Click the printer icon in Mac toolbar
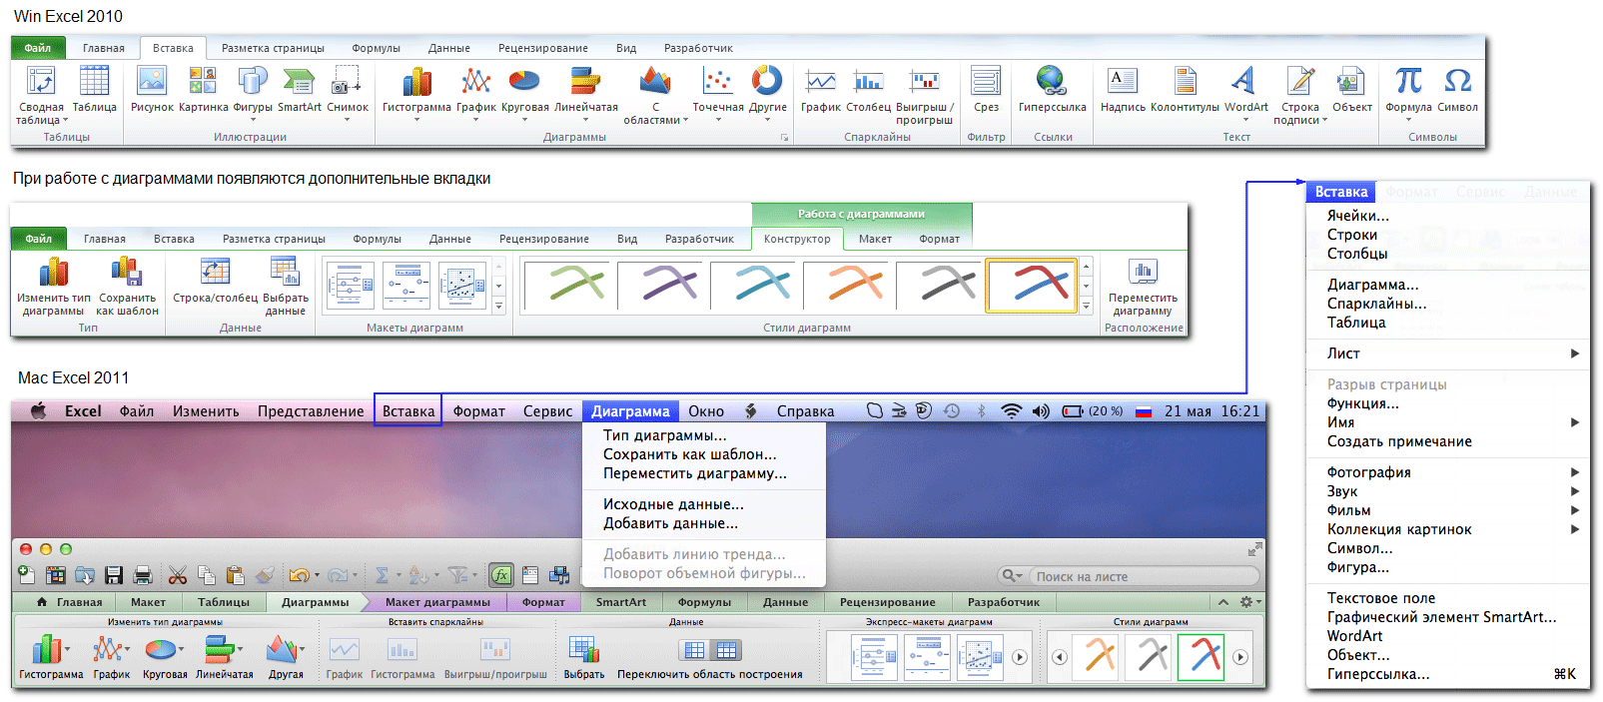 click(x=143, y=575)
